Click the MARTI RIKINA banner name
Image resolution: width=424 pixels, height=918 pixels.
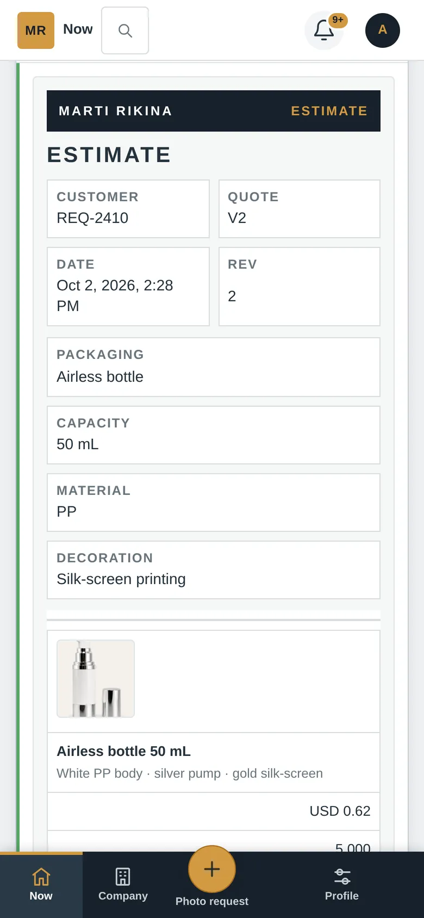click(x=115, y=111)
